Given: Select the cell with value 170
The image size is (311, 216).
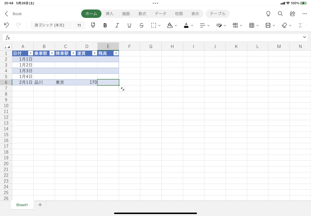Looking at the screenshot, I should 87,82.
